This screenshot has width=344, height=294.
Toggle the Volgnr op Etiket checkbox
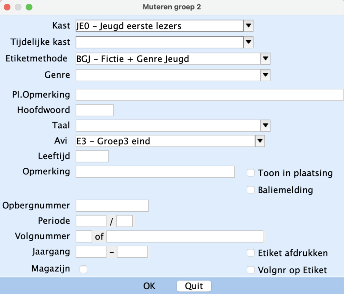point(251,270)
